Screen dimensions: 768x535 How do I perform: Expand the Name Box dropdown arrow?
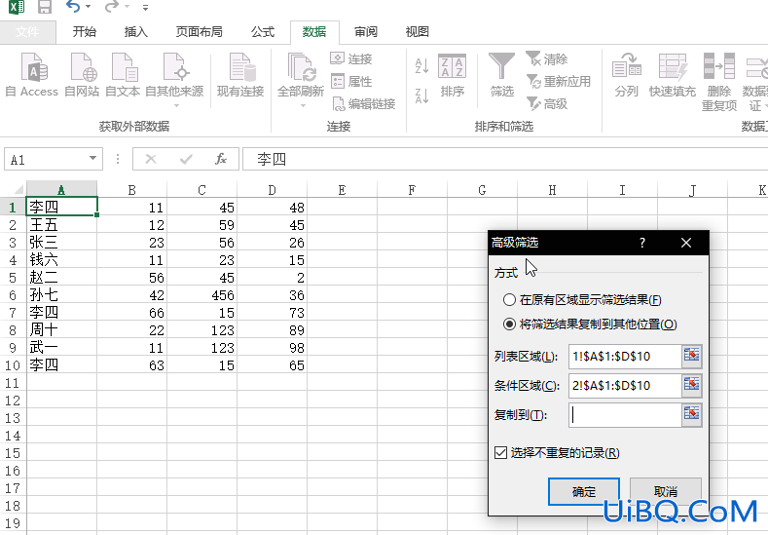[92, 159]
